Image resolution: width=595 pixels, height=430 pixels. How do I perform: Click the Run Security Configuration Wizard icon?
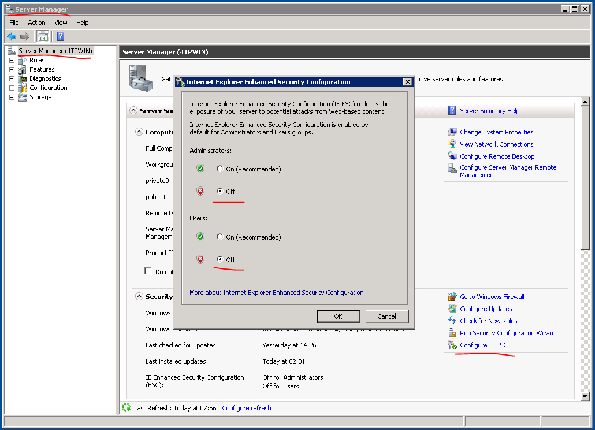pos(452,333)
